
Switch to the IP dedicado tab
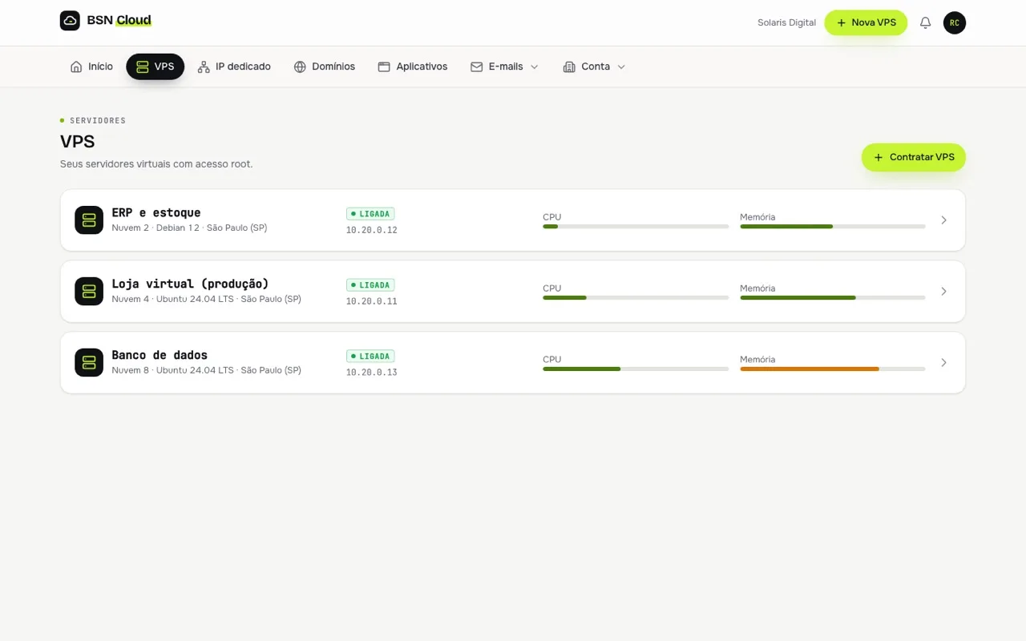coord(234,67)
